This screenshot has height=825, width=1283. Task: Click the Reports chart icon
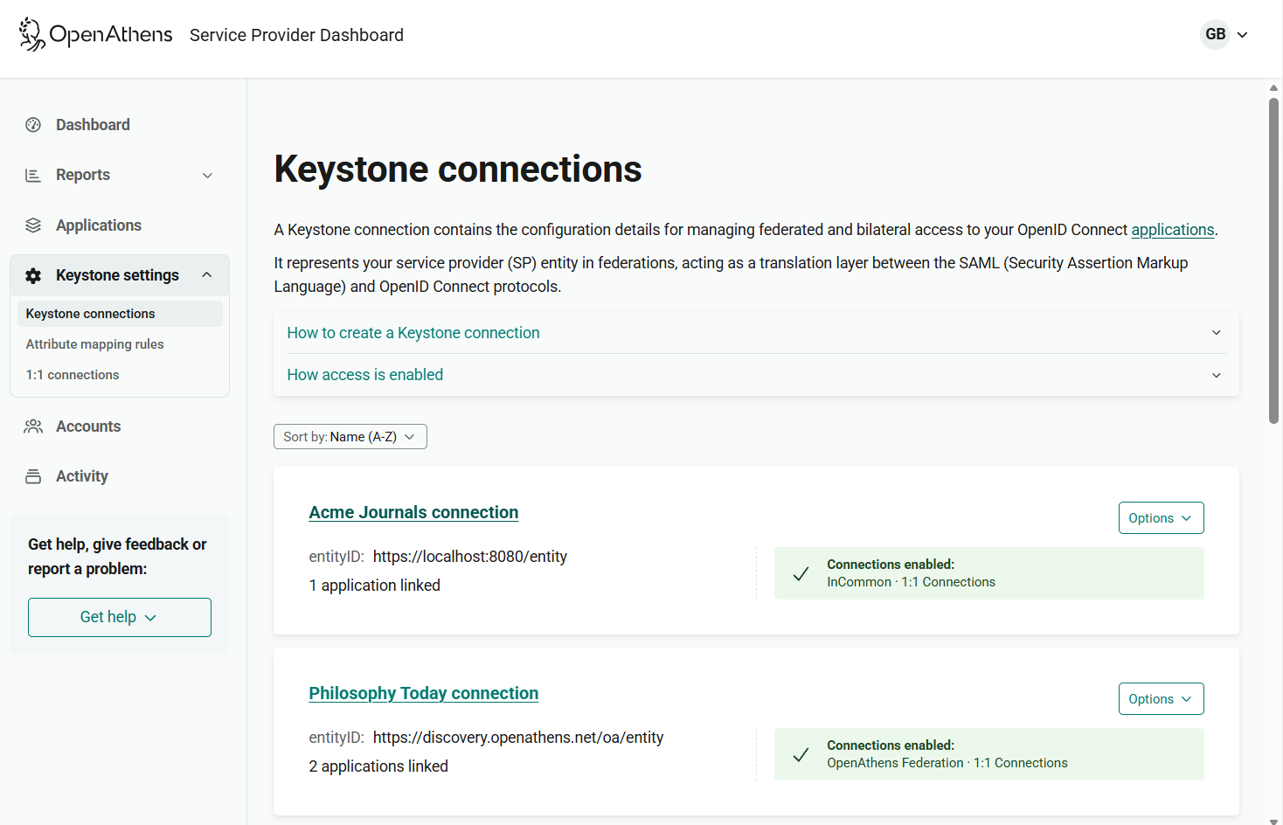click(x=33, y=175)
